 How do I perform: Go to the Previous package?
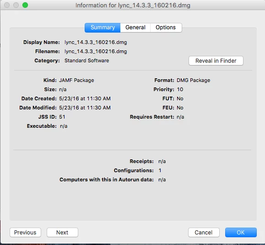[x=25, y=233]
